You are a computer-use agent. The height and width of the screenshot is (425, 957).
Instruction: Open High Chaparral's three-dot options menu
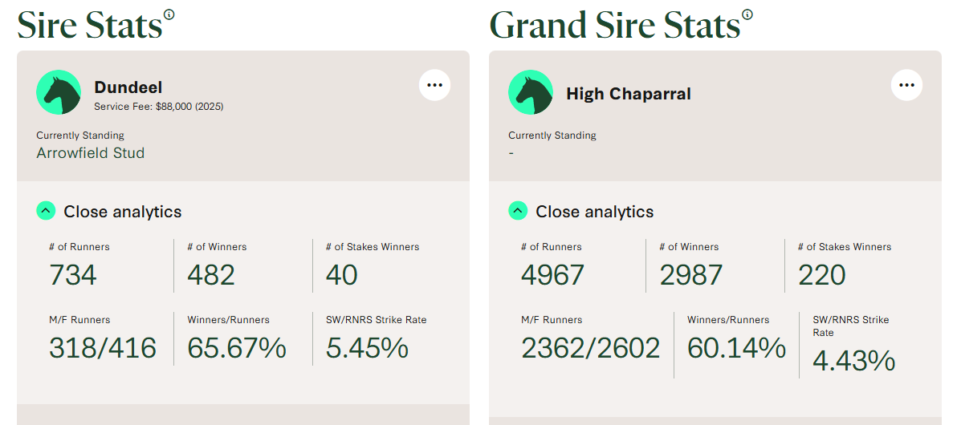pos(906,85)
